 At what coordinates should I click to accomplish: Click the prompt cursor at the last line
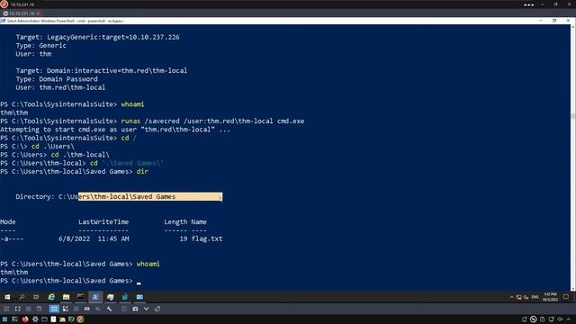point(139,283)
